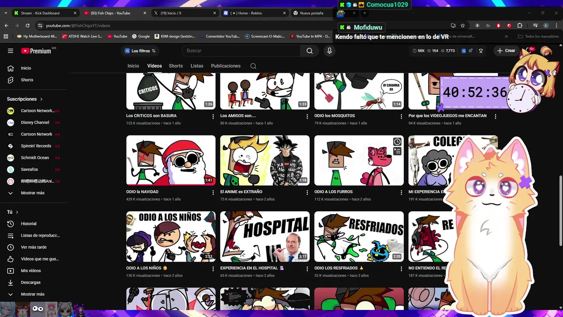The height and width of the screenshot is (317, 563).
Task: Bookmark this page with the star icon
Action: [463, 26]
